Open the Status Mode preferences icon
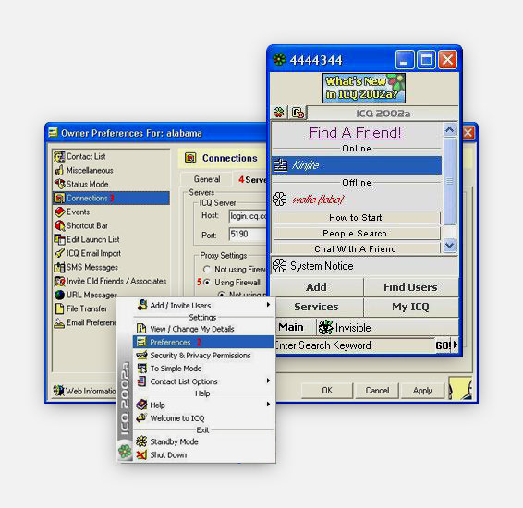This screenshot has height=508, width=523. pos(60,184)
